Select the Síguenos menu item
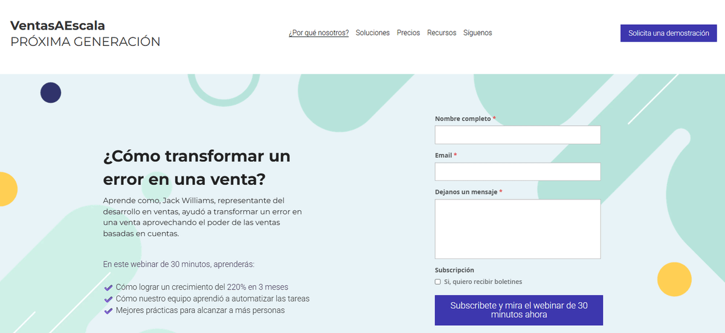Viewport: 725px width, 333px height. tap(477, 33)
